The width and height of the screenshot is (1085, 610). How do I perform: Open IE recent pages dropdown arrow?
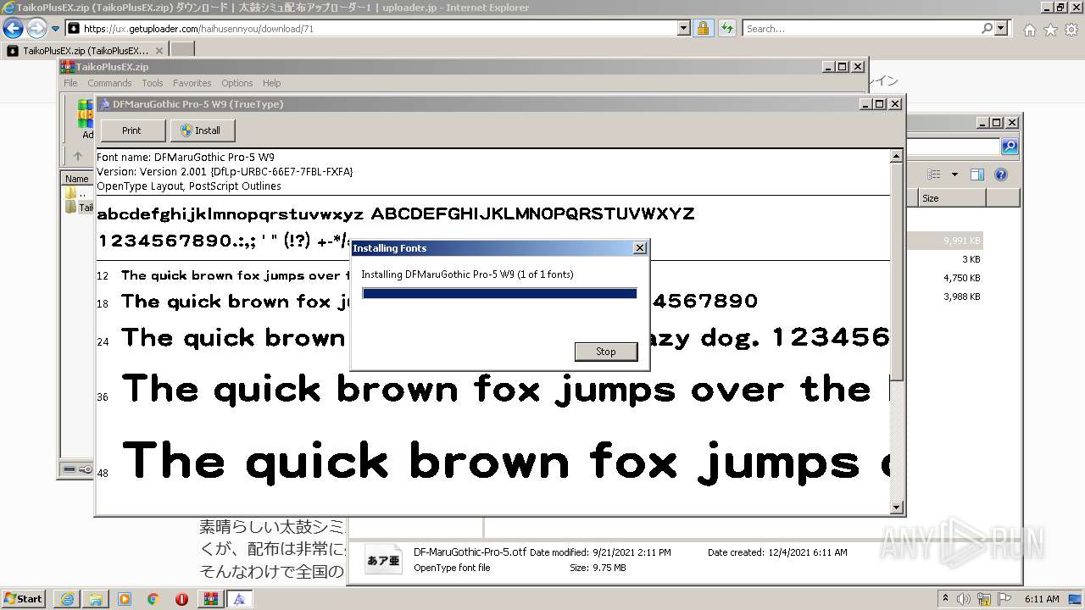55,29
